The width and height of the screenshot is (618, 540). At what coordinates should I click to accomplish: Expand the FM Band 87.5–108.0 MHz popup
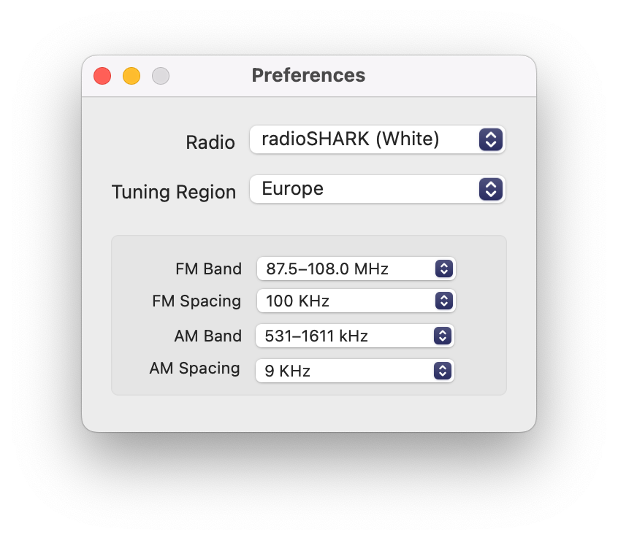pos(356,269)
